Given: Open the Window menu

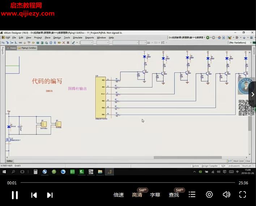Looking at the screenshot, I should point(101,38).
